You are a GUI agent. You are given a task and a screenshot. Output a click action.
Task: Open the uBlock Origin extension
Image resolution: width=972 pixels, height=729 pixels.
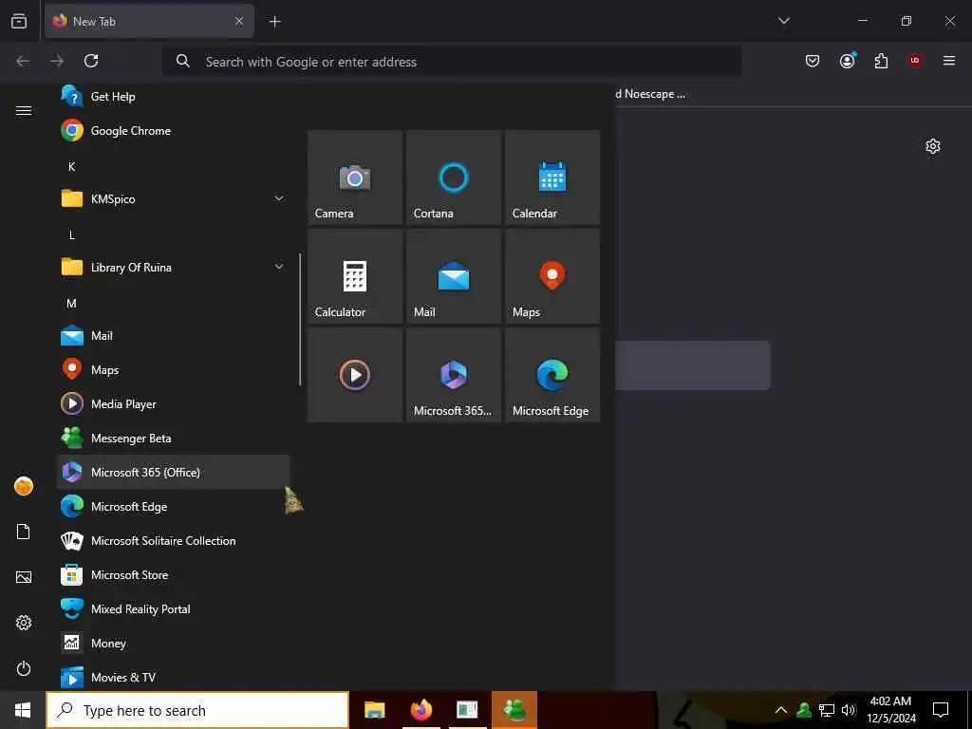coord(915,61)
